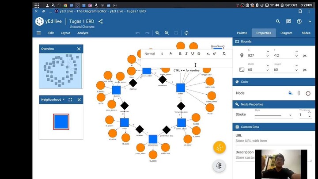Viewport: 318px width, 179px height.
Task: Zoom in on the diagram
Action: [x=157, y=33]
